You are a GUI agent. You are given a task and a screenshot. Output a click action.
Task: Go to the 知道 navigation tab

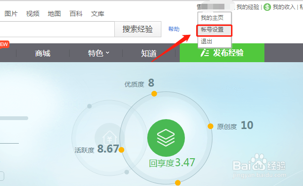coord(149,53)
